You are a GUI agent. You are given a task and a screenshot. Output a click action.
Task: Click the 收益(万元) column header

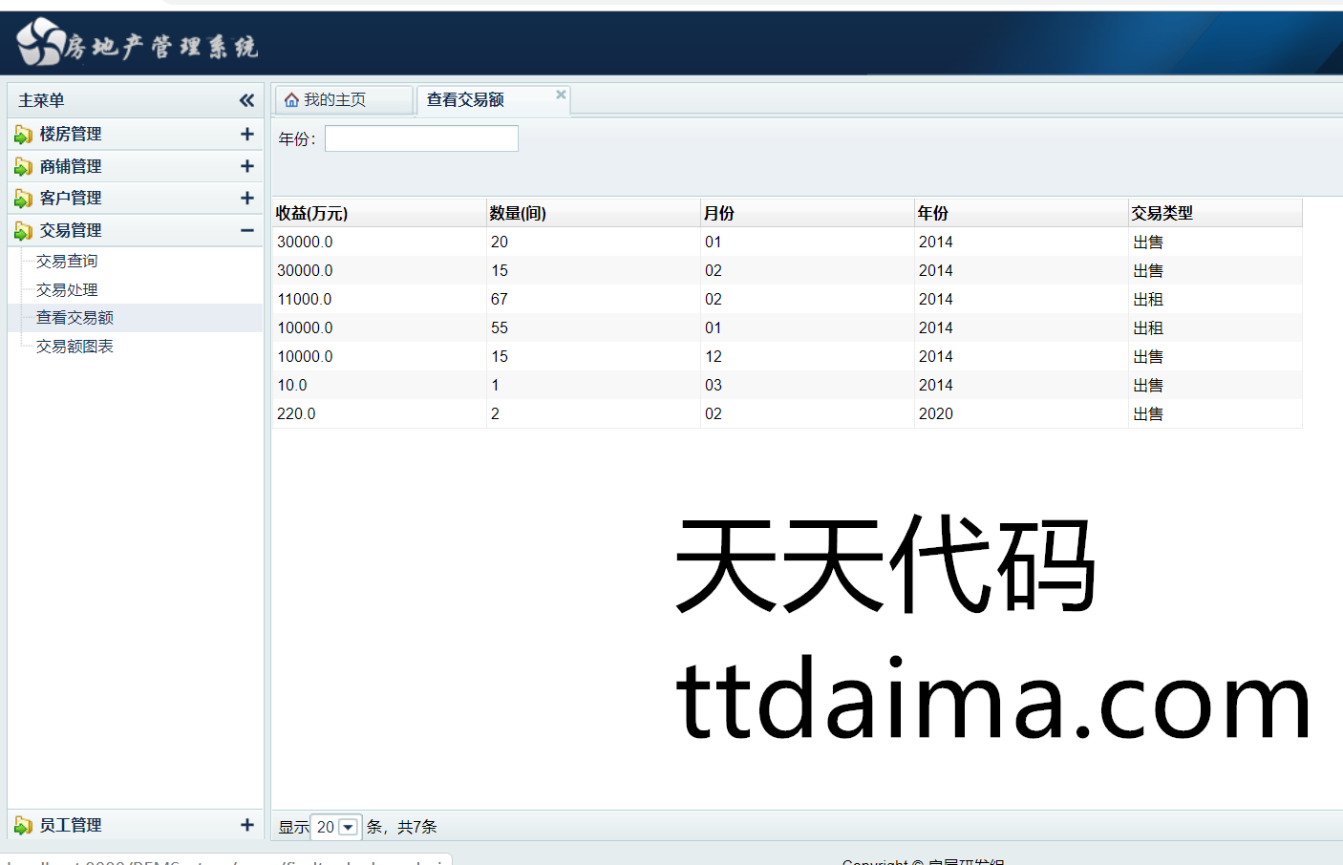click(x=312, y=213)
